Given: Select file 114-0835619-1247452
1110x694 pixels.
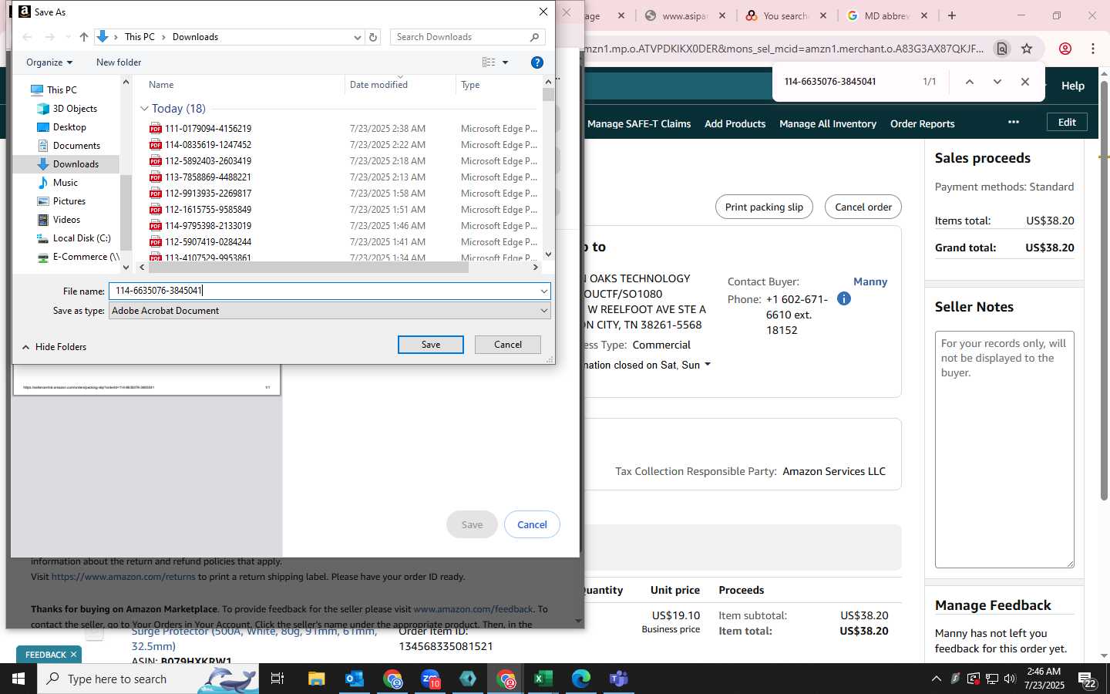Looking at the screenshot, I should 208,145.
